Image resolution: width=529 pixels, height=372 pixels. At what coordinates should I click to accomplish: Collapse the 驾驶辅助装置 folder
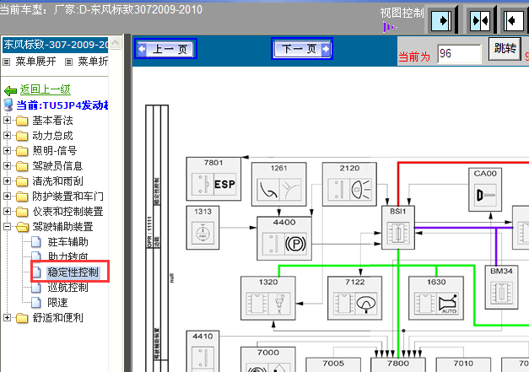pos(7,226)
